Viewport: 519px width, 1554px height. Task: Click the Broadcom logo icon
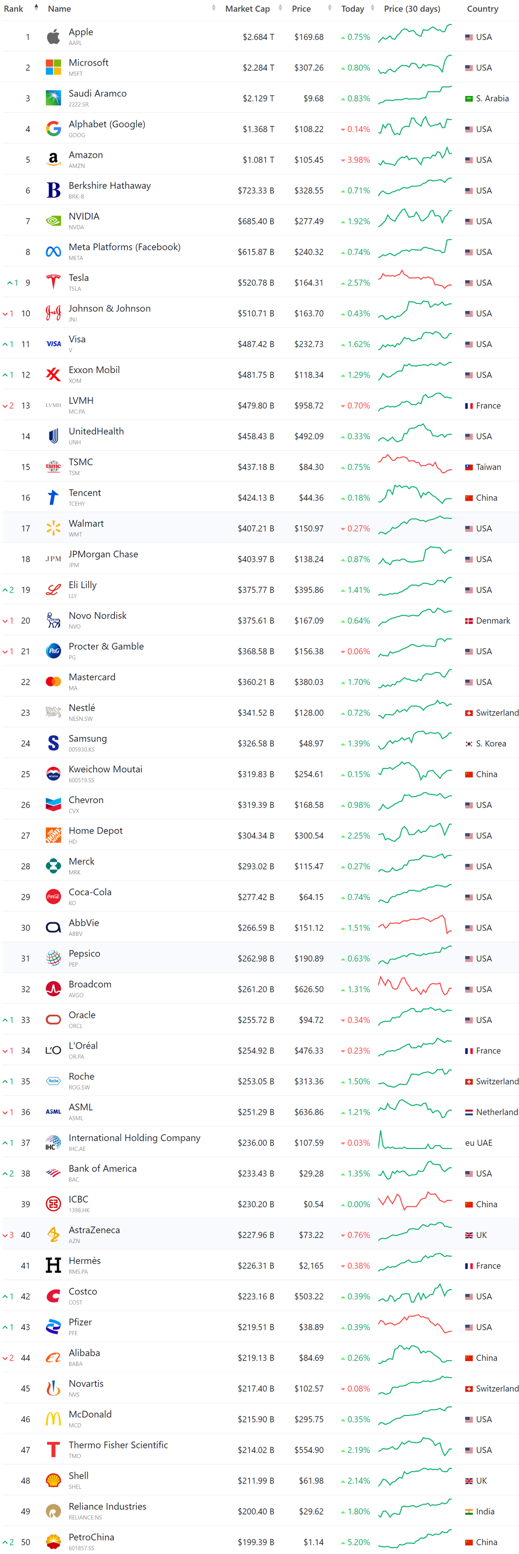[x=53, y=989]
